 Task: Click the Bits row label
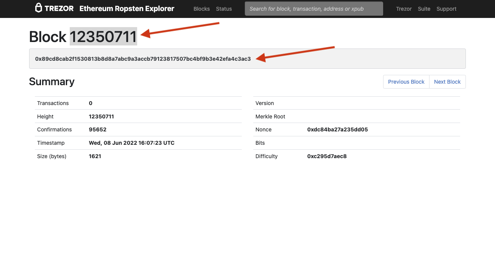[x=260, y=143]
